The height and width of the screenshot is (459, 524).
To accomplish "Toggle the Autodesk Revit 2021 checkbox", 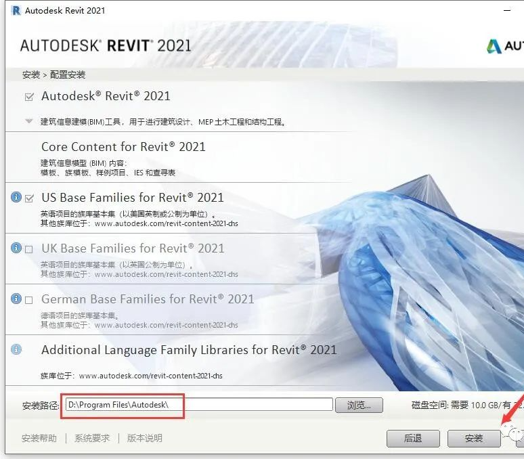I will coord(29,97).
